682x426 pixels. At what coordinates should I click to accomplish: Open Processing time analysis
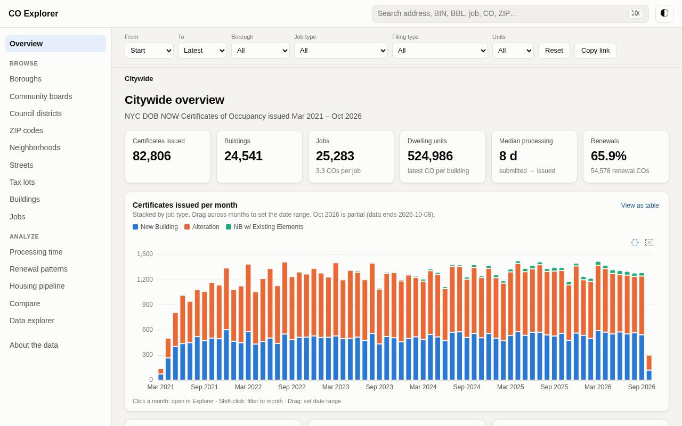55,252
